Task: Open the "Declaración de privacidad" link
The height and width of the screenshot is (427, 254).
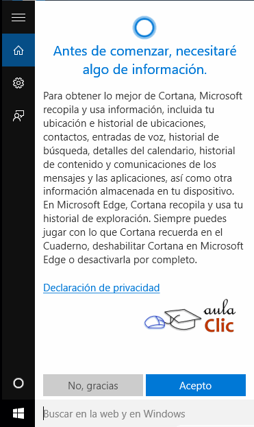Action: (x=101, y=288)
